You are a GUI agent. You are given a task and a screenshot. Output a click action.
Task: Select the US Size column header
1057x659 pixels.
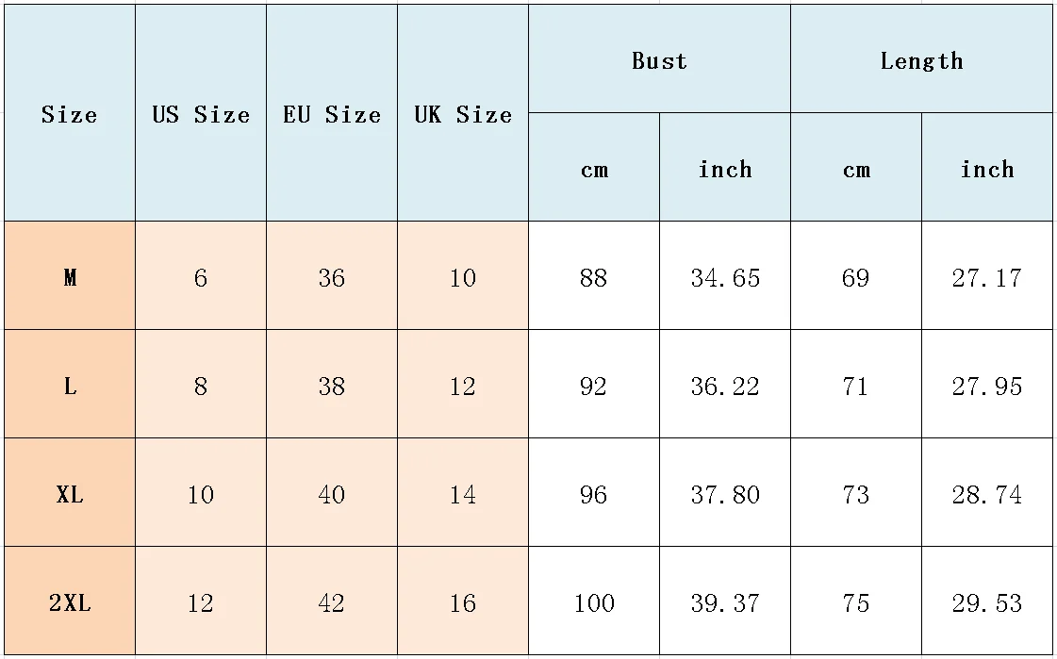pos(201,113)
